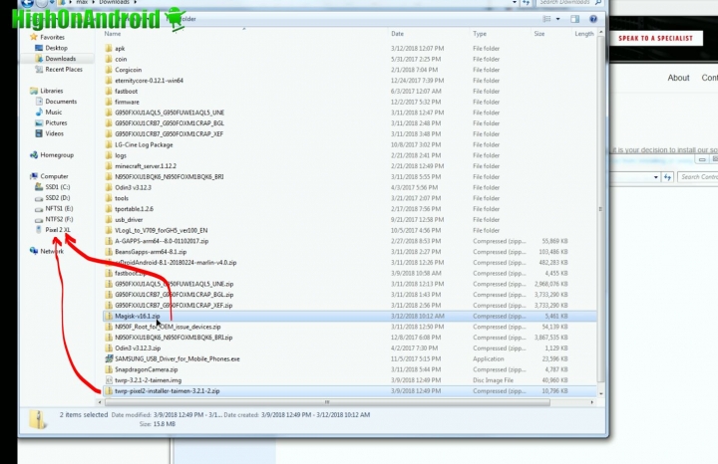Open the SSD1 (C:) drive

(58, 187)
